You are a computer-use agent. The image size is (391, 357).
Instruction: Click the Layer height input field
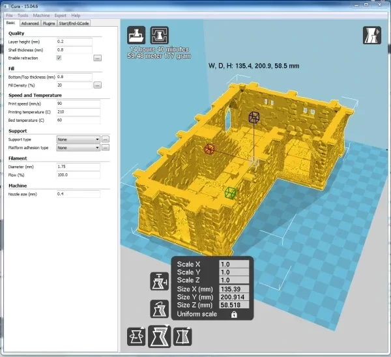74,42
